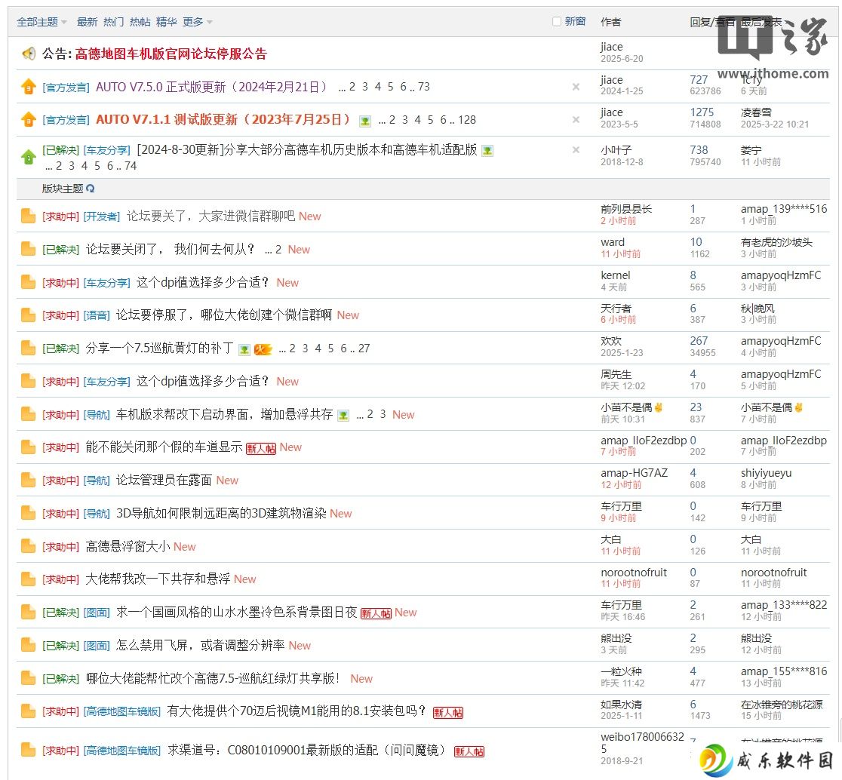Click the 新人帖 badge after 70迈后视镜M1 thread
The image size is (842, 780).
click(x=448, y=713)
